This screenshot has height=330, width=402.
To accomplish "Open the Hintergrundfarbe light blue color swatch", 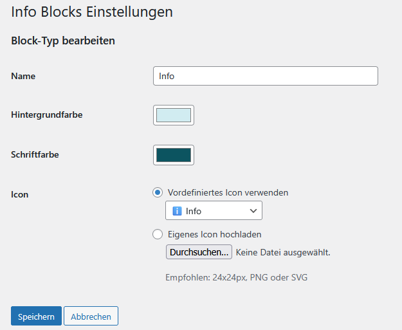I will (x=174, y=115).
